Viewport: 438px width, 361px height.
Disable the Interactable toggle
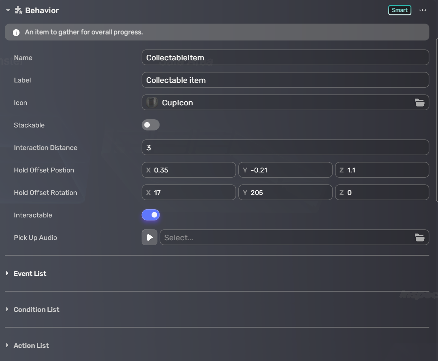coord(151,215)
